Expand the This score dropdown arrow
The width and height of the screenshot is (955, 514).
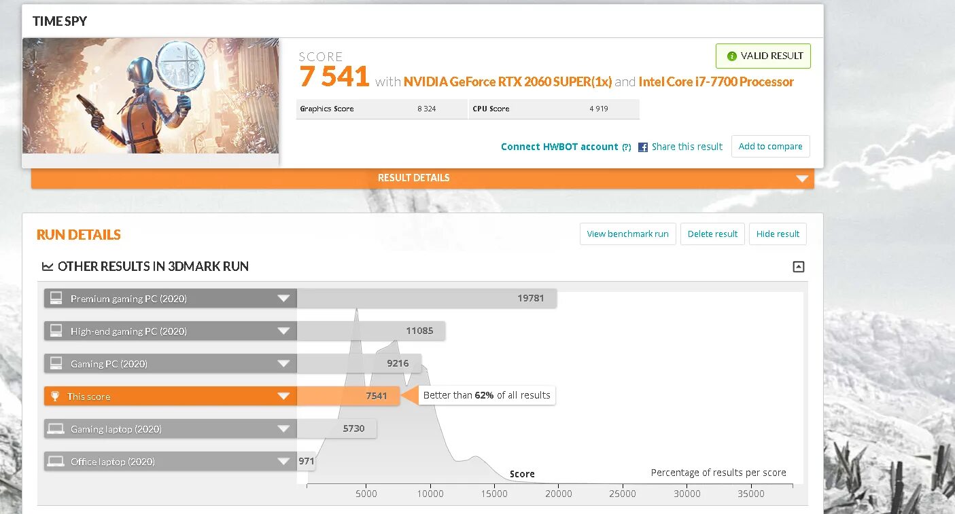pos(283,397)
